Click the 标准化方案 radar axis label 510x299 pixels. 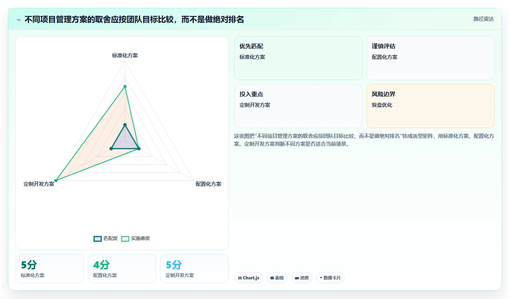click(x=125, y=55)
